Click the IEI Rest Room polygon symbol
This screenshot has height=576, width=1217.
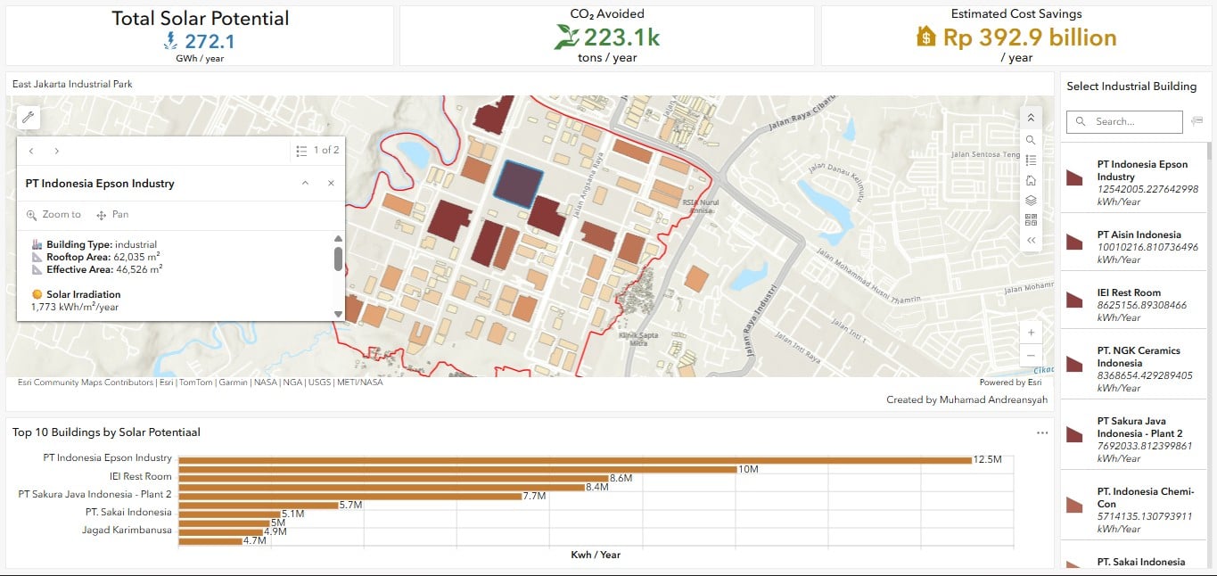1073,300
